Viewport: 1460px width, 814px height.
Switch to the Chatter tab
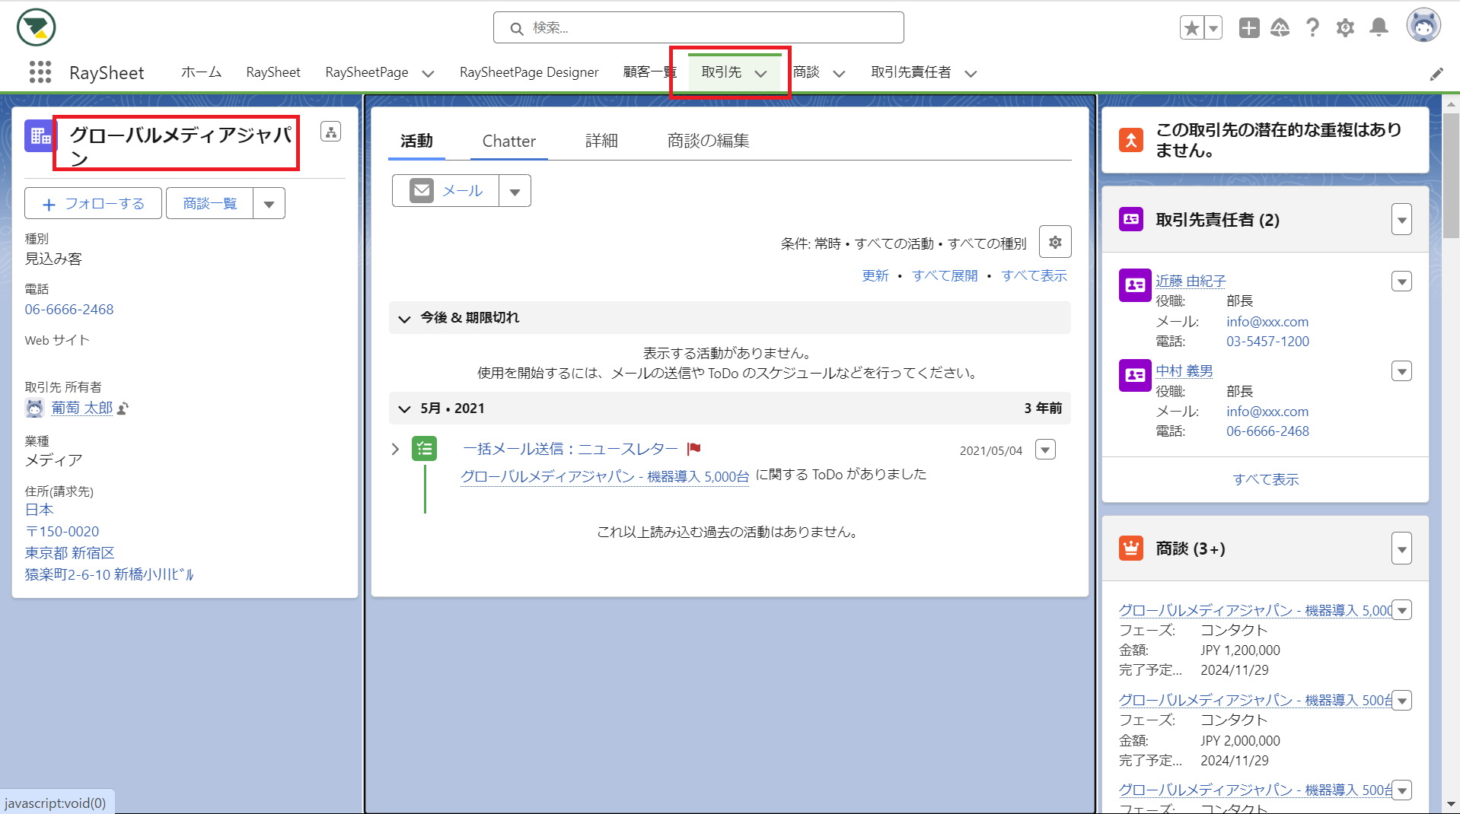(x=508, y=141)
